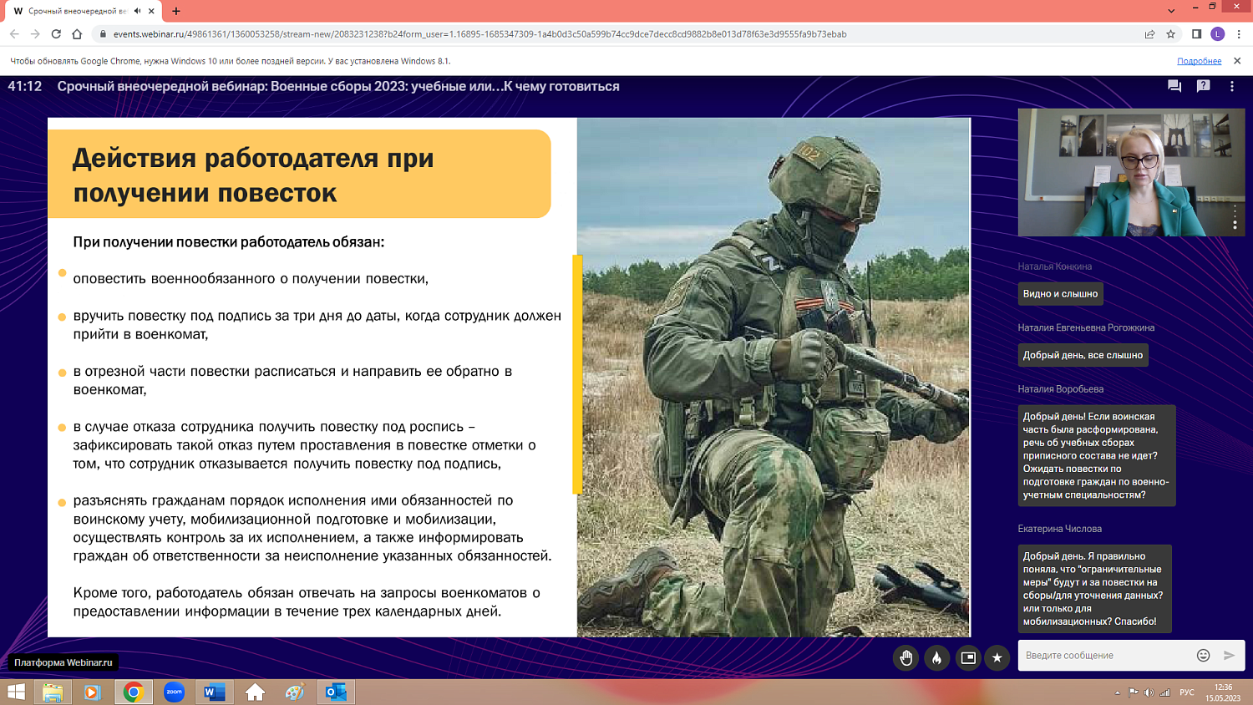Reload the webinar page
The height and width of the screenshot is (705, 1253).
pos(56,34)
